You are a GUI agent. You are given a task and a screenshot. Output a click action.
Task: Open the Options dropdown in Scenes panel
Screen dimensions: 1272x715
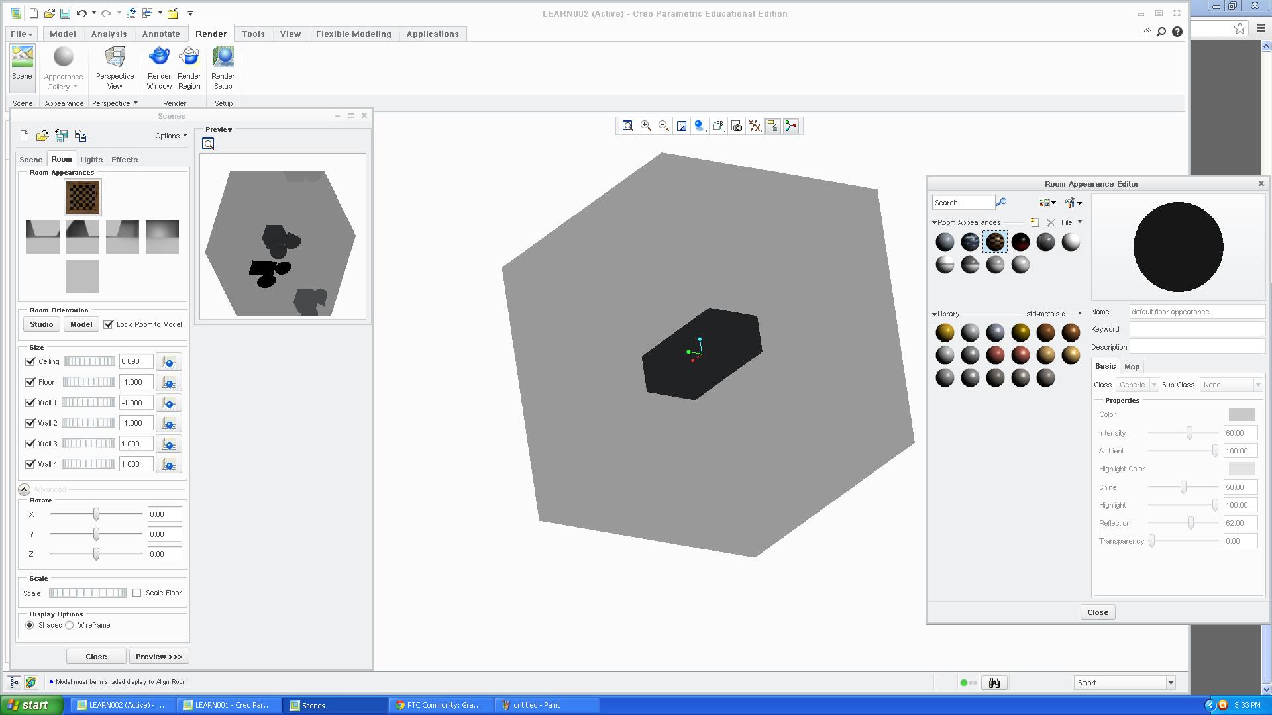pyautogui.click(x=171, y=136)
